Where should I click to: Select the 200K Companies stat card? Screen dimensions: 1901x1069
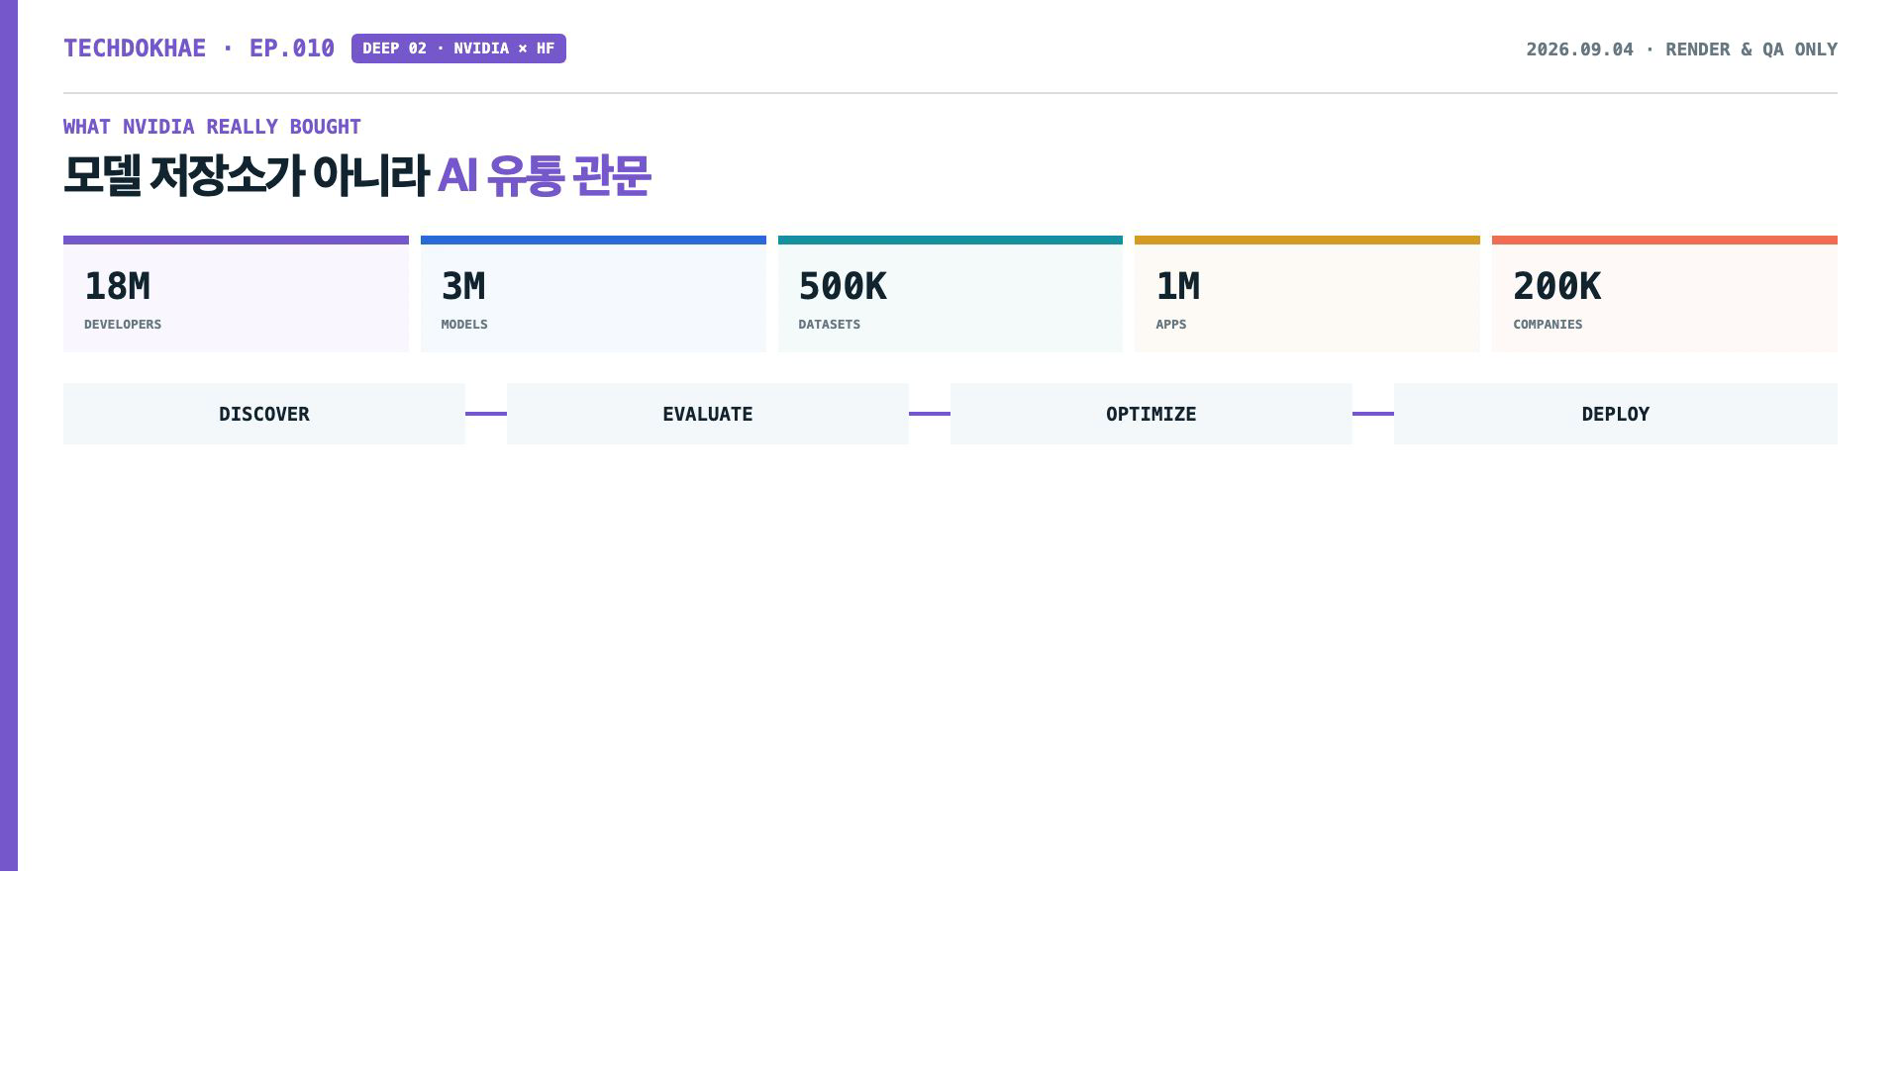[x=1664, y=294]
